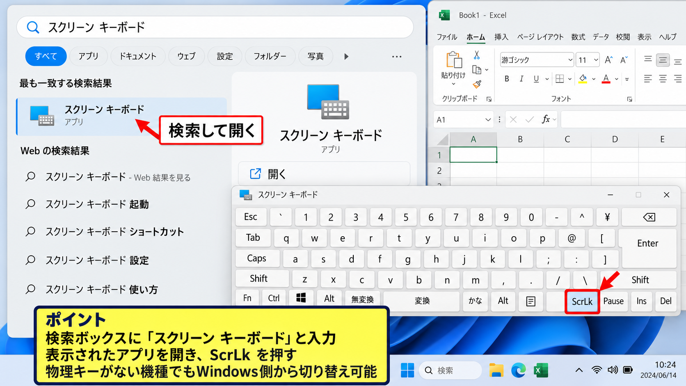686x386 pixels.
Task: Apply the red font color button
Action: 606,79
